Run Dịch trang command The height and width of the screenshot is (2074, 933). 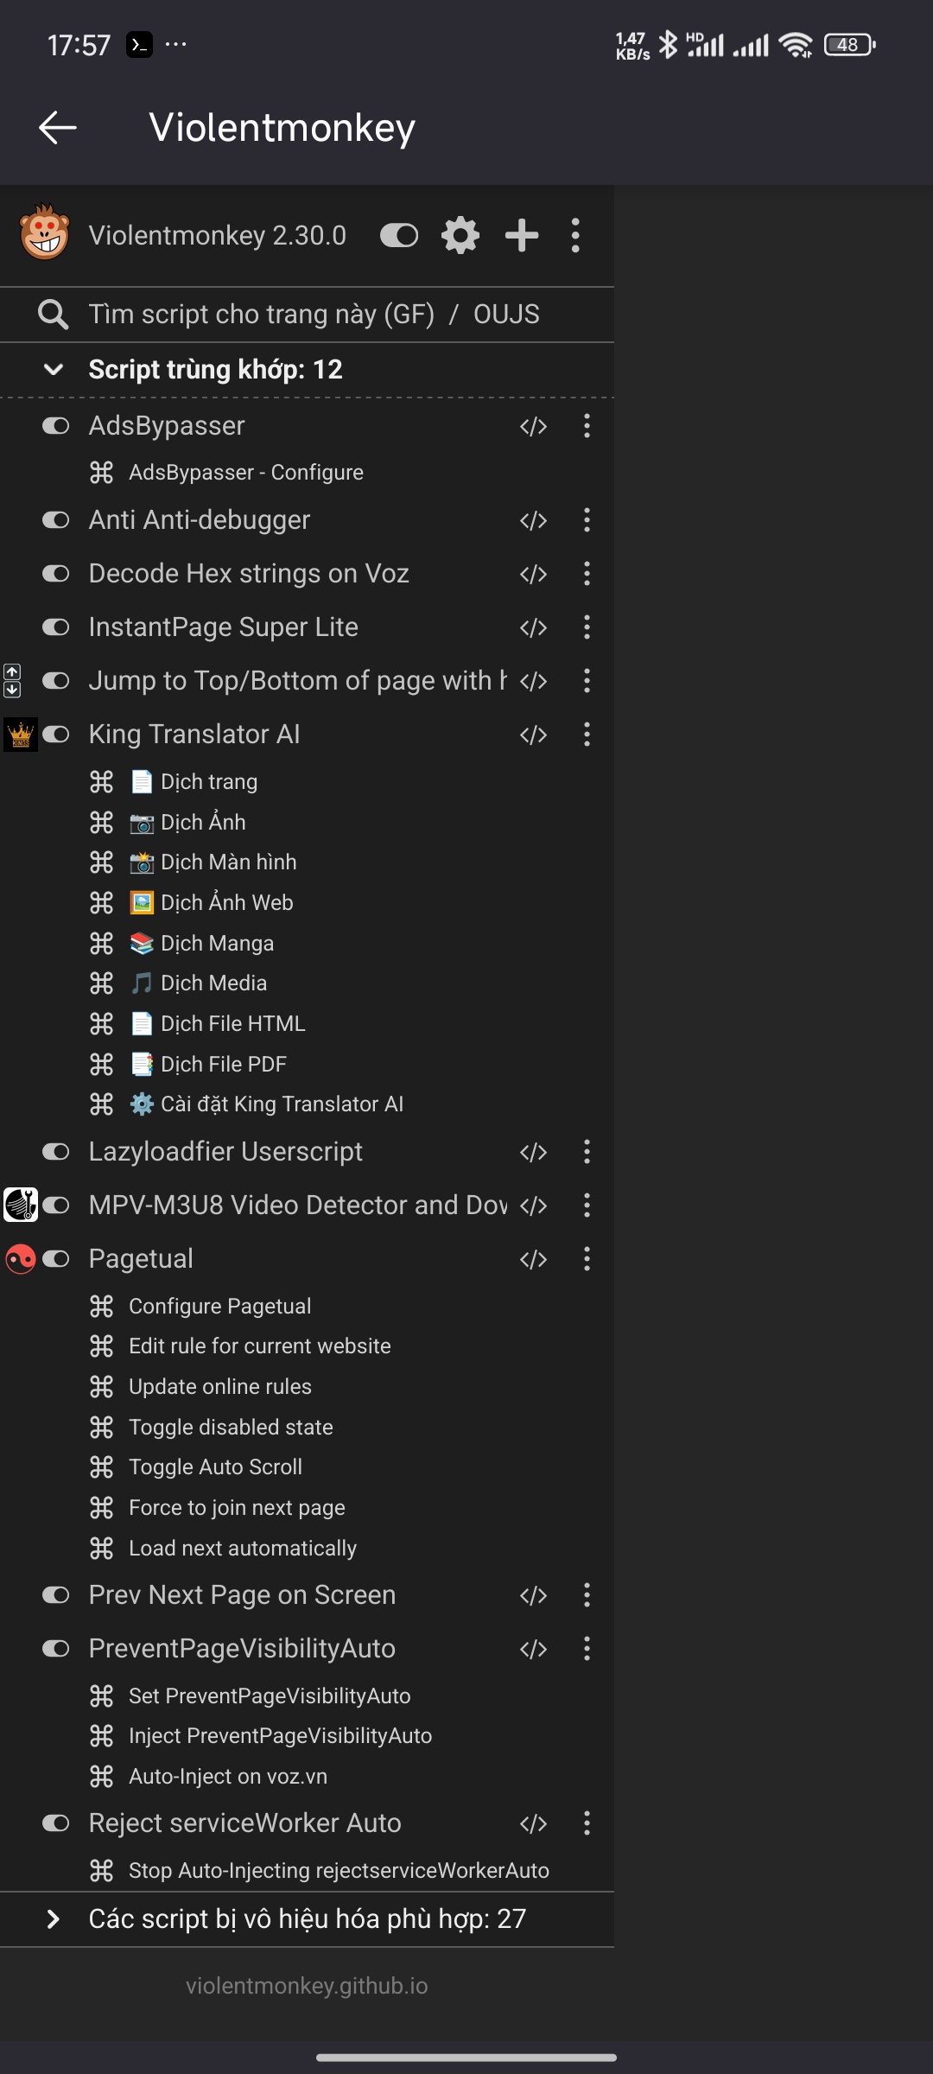point(208,782)
